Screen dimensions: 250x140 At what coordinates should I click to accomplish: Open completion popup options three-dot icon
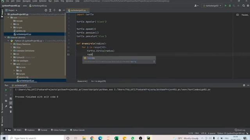click(x=154, y=61)
